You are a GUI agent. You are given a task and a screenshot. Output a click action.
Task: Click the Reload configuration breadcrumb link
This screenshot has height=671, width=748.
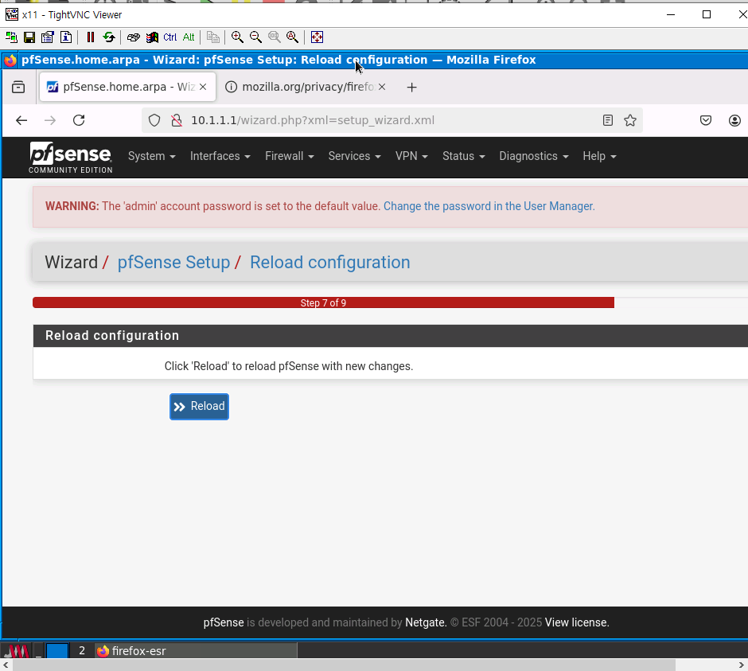(x=330, y=263)
